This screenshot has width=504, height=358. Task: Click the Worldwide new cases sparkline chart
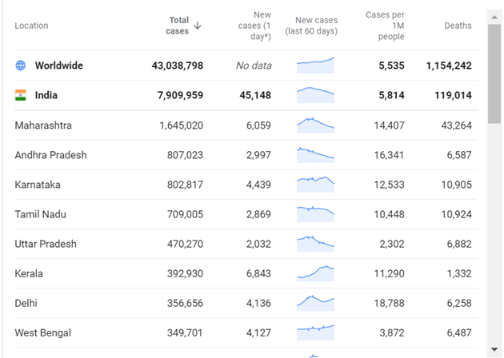pos(315,66)
